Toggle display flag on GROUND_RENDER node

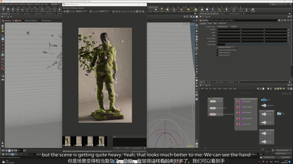(241, 107)
